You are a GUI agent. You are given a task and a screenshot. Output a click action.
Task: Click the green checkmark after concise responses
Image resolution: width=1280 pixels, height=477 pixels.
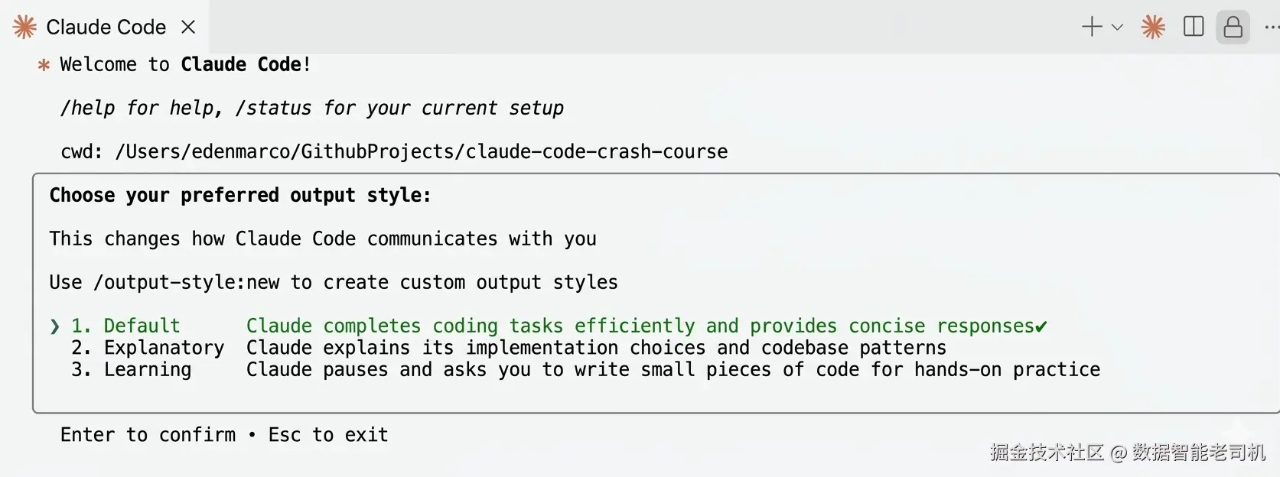[1041, 327]
